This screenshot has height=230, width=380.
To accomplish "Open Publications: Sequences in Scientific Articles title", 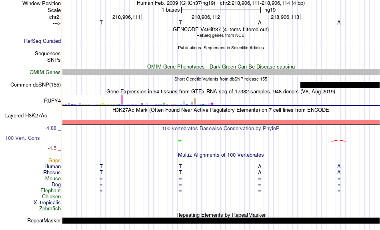I will point(221,48).
